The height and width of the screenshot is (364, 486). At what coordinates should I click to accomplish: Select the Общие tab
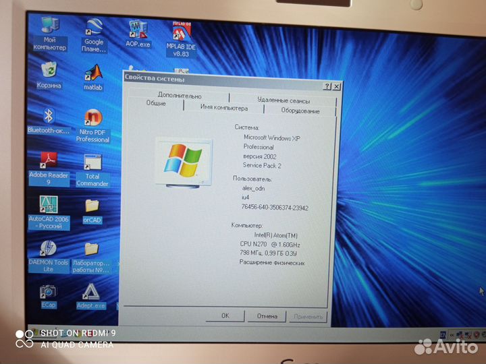(x=156, y=103)
